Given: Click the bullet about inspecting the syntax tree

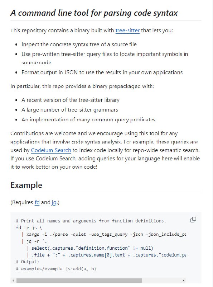Looking at the screenshot, I should click(x=77, y=44).
